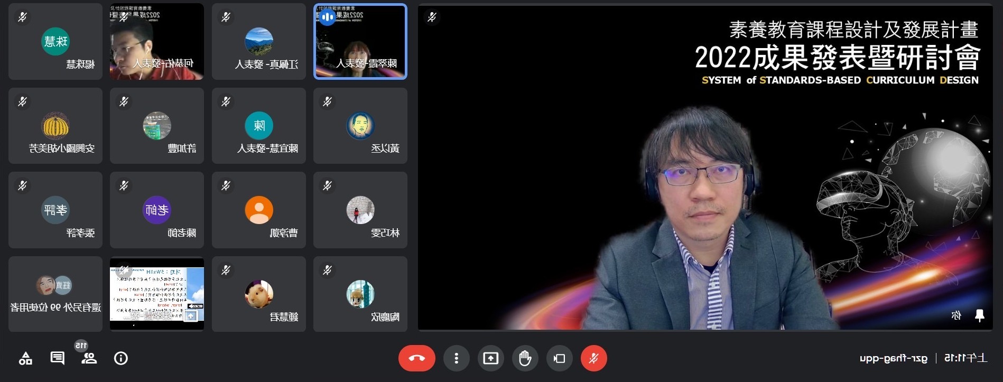Image resolution: width=1003 pixels, height=382 pixels.
Task: Select the shared presentation slide thumbnail
Action: tap(156, 294)
